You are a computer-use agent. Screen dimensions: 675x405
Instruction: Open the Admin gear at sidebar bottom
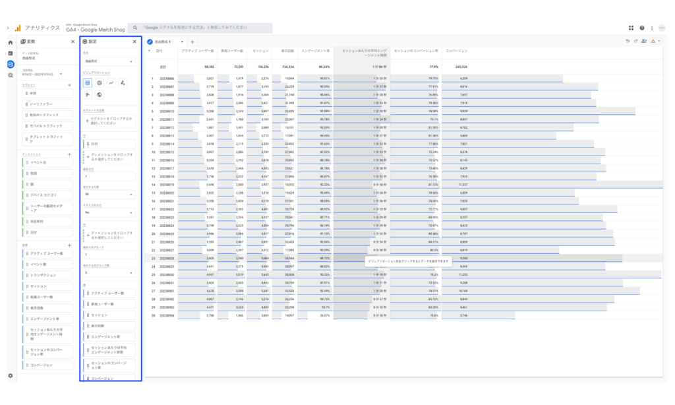click(x=11, y=376)
